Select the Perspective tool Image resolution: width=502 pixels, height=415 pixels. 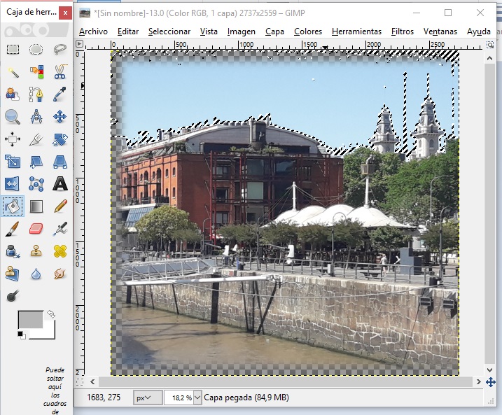pos(60,162)
